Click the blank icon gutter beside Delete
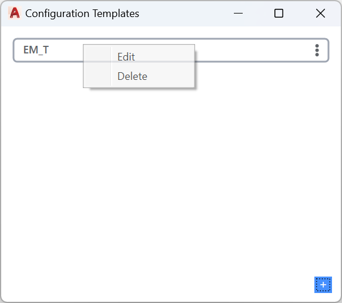Screen dimensions: 342x303 (x=98, y=76)
